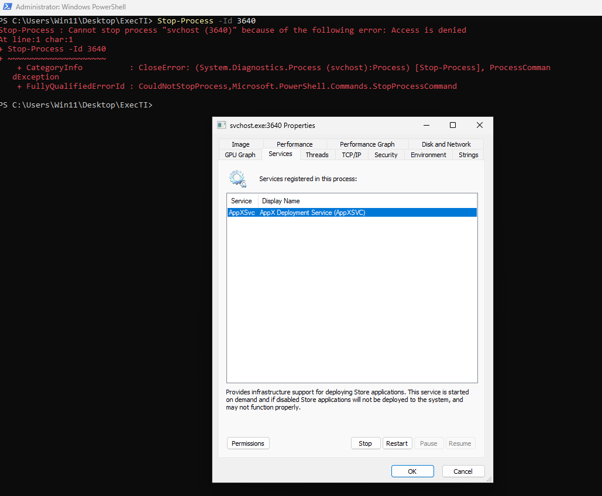The width and height of the screenshot is (602, 496).
Task: Open the GPU Graph tab
Action: (x=240, y=155)
